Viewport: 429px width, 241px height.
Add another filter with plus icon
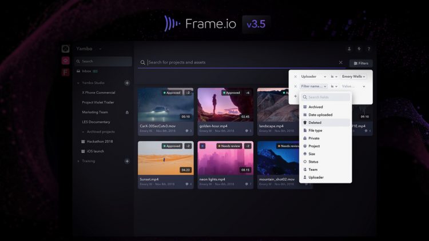coord(296,97)
